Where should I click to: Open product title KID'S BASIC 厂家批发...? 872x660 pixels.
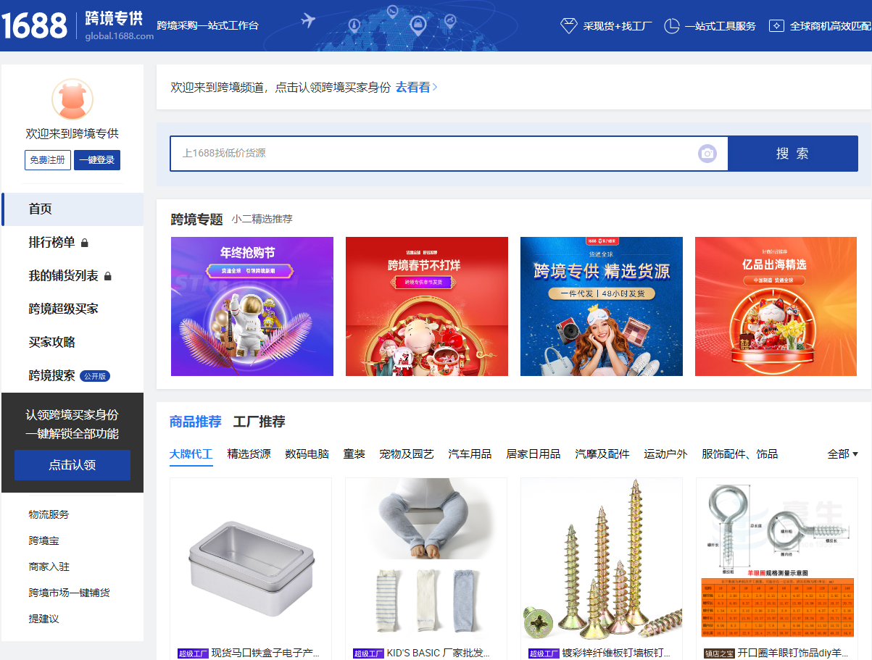coord(438,653)
